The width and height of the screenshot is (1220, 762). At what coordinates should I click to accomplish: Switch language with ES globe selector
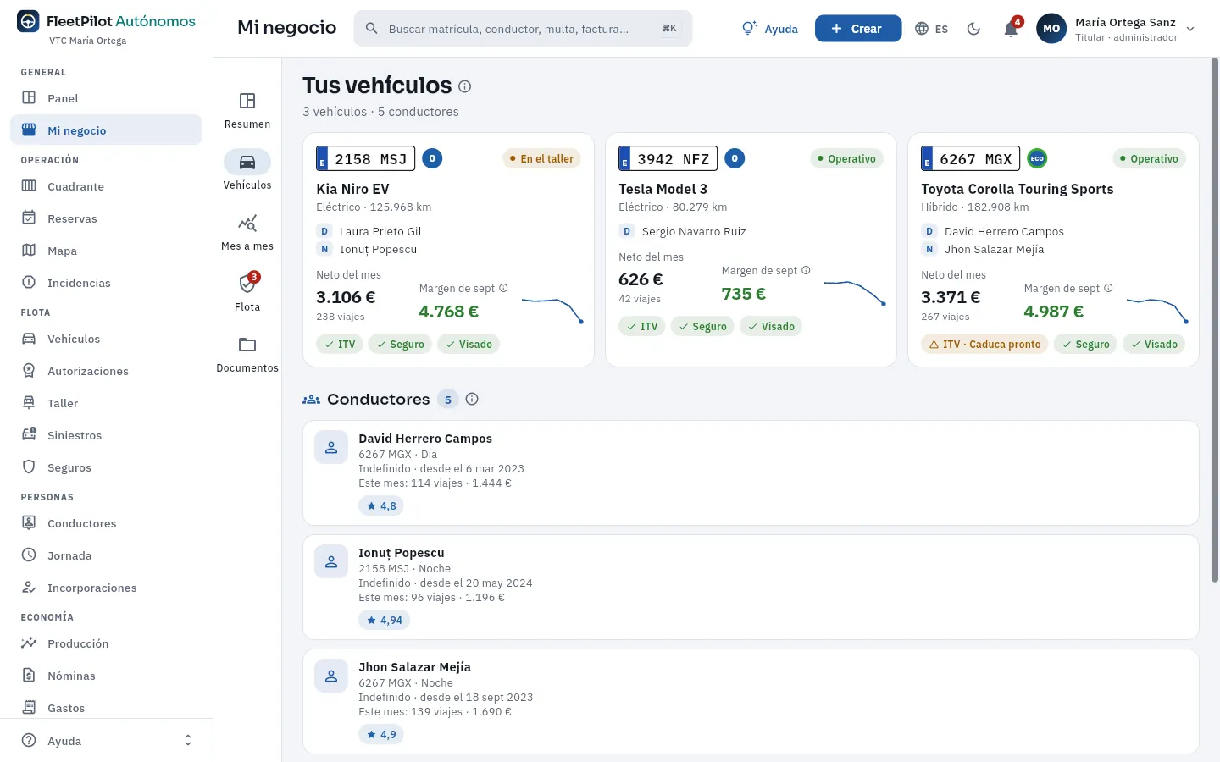point(931,29)
